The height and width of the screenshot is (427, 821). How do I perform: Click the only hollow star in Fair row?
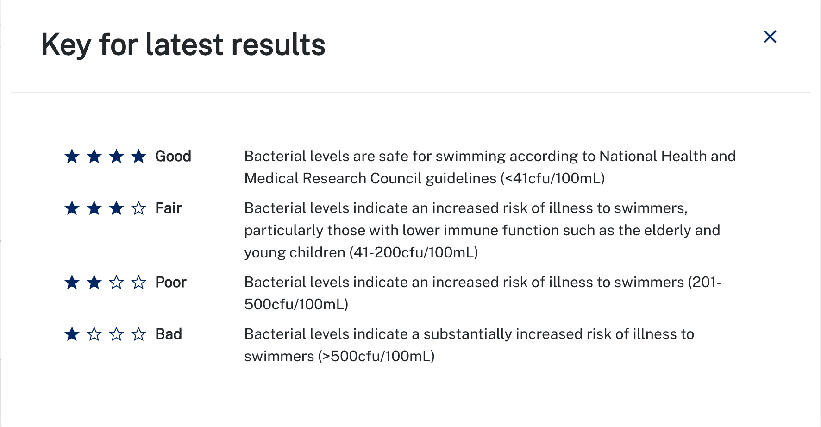pyautogui.click(x=138, y=208)
